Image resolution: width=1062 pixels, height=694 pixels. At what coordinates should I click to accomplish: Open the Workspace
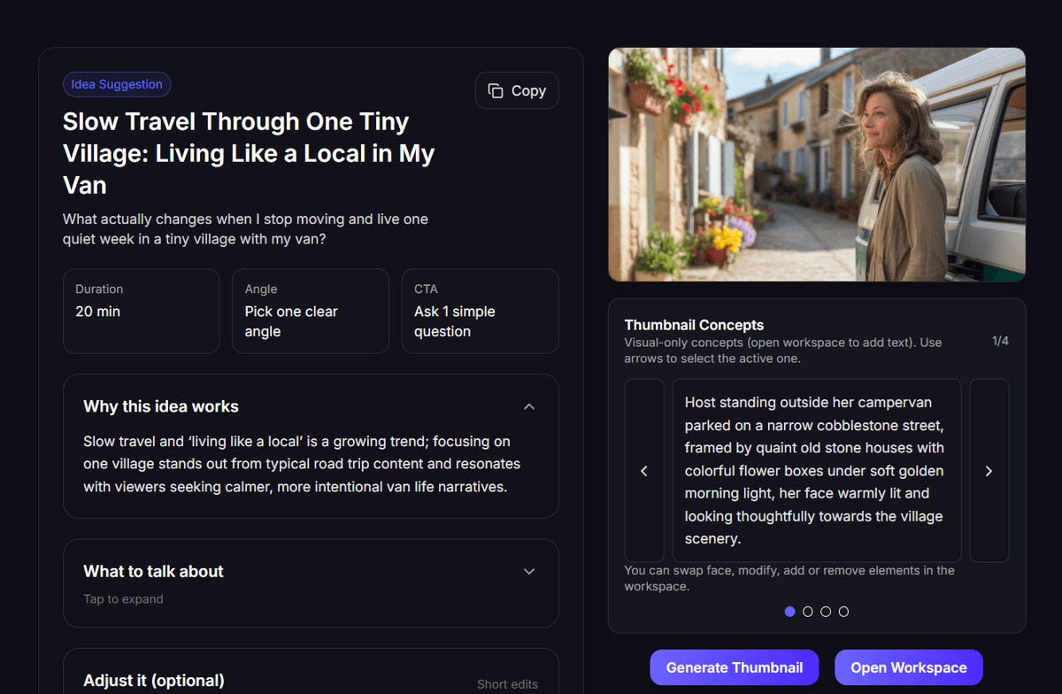tap(908, 667)
